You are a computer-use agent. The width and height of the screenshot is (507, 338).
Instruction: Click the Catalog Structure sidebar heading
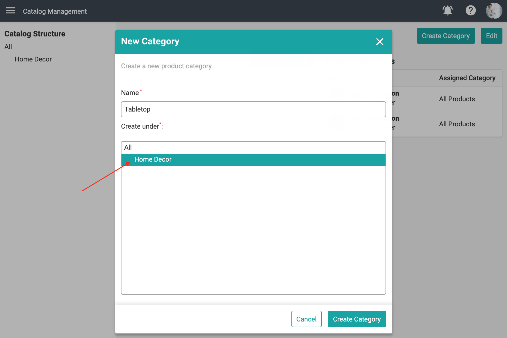pyautogui.click(x=35, y=34)
